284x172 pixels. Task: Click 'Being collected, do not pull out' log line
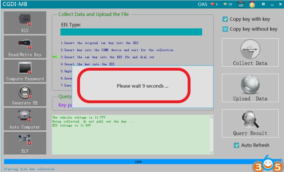click(93, 121)
